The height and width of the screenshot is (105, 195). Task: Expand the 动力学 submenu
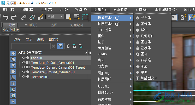tap(112, 66)
